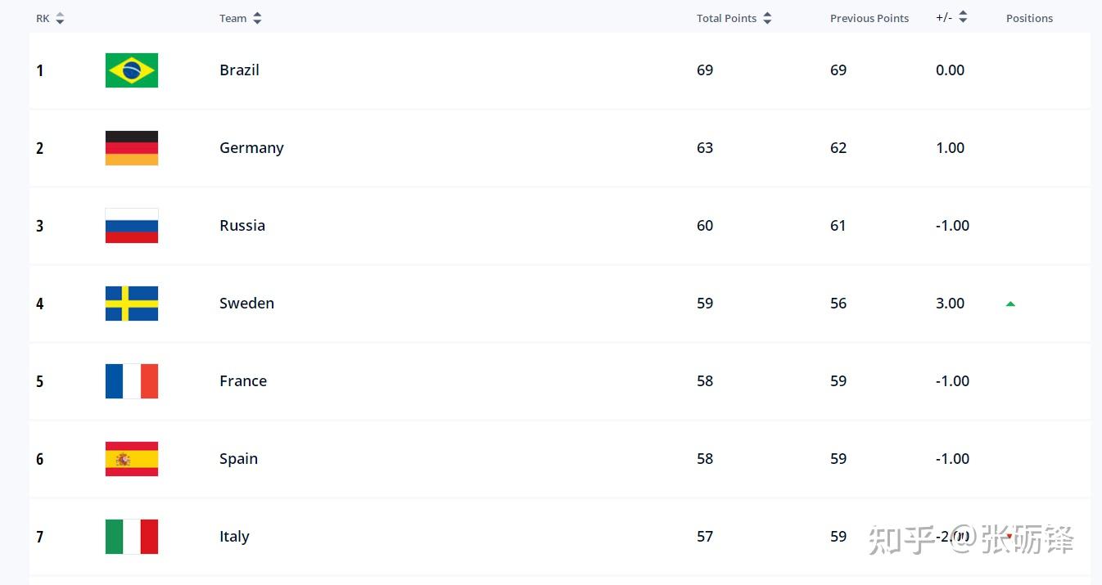Sort rankings by the RK column arrows
Screen dimensions: 1102x585
[x=60, y=18]
